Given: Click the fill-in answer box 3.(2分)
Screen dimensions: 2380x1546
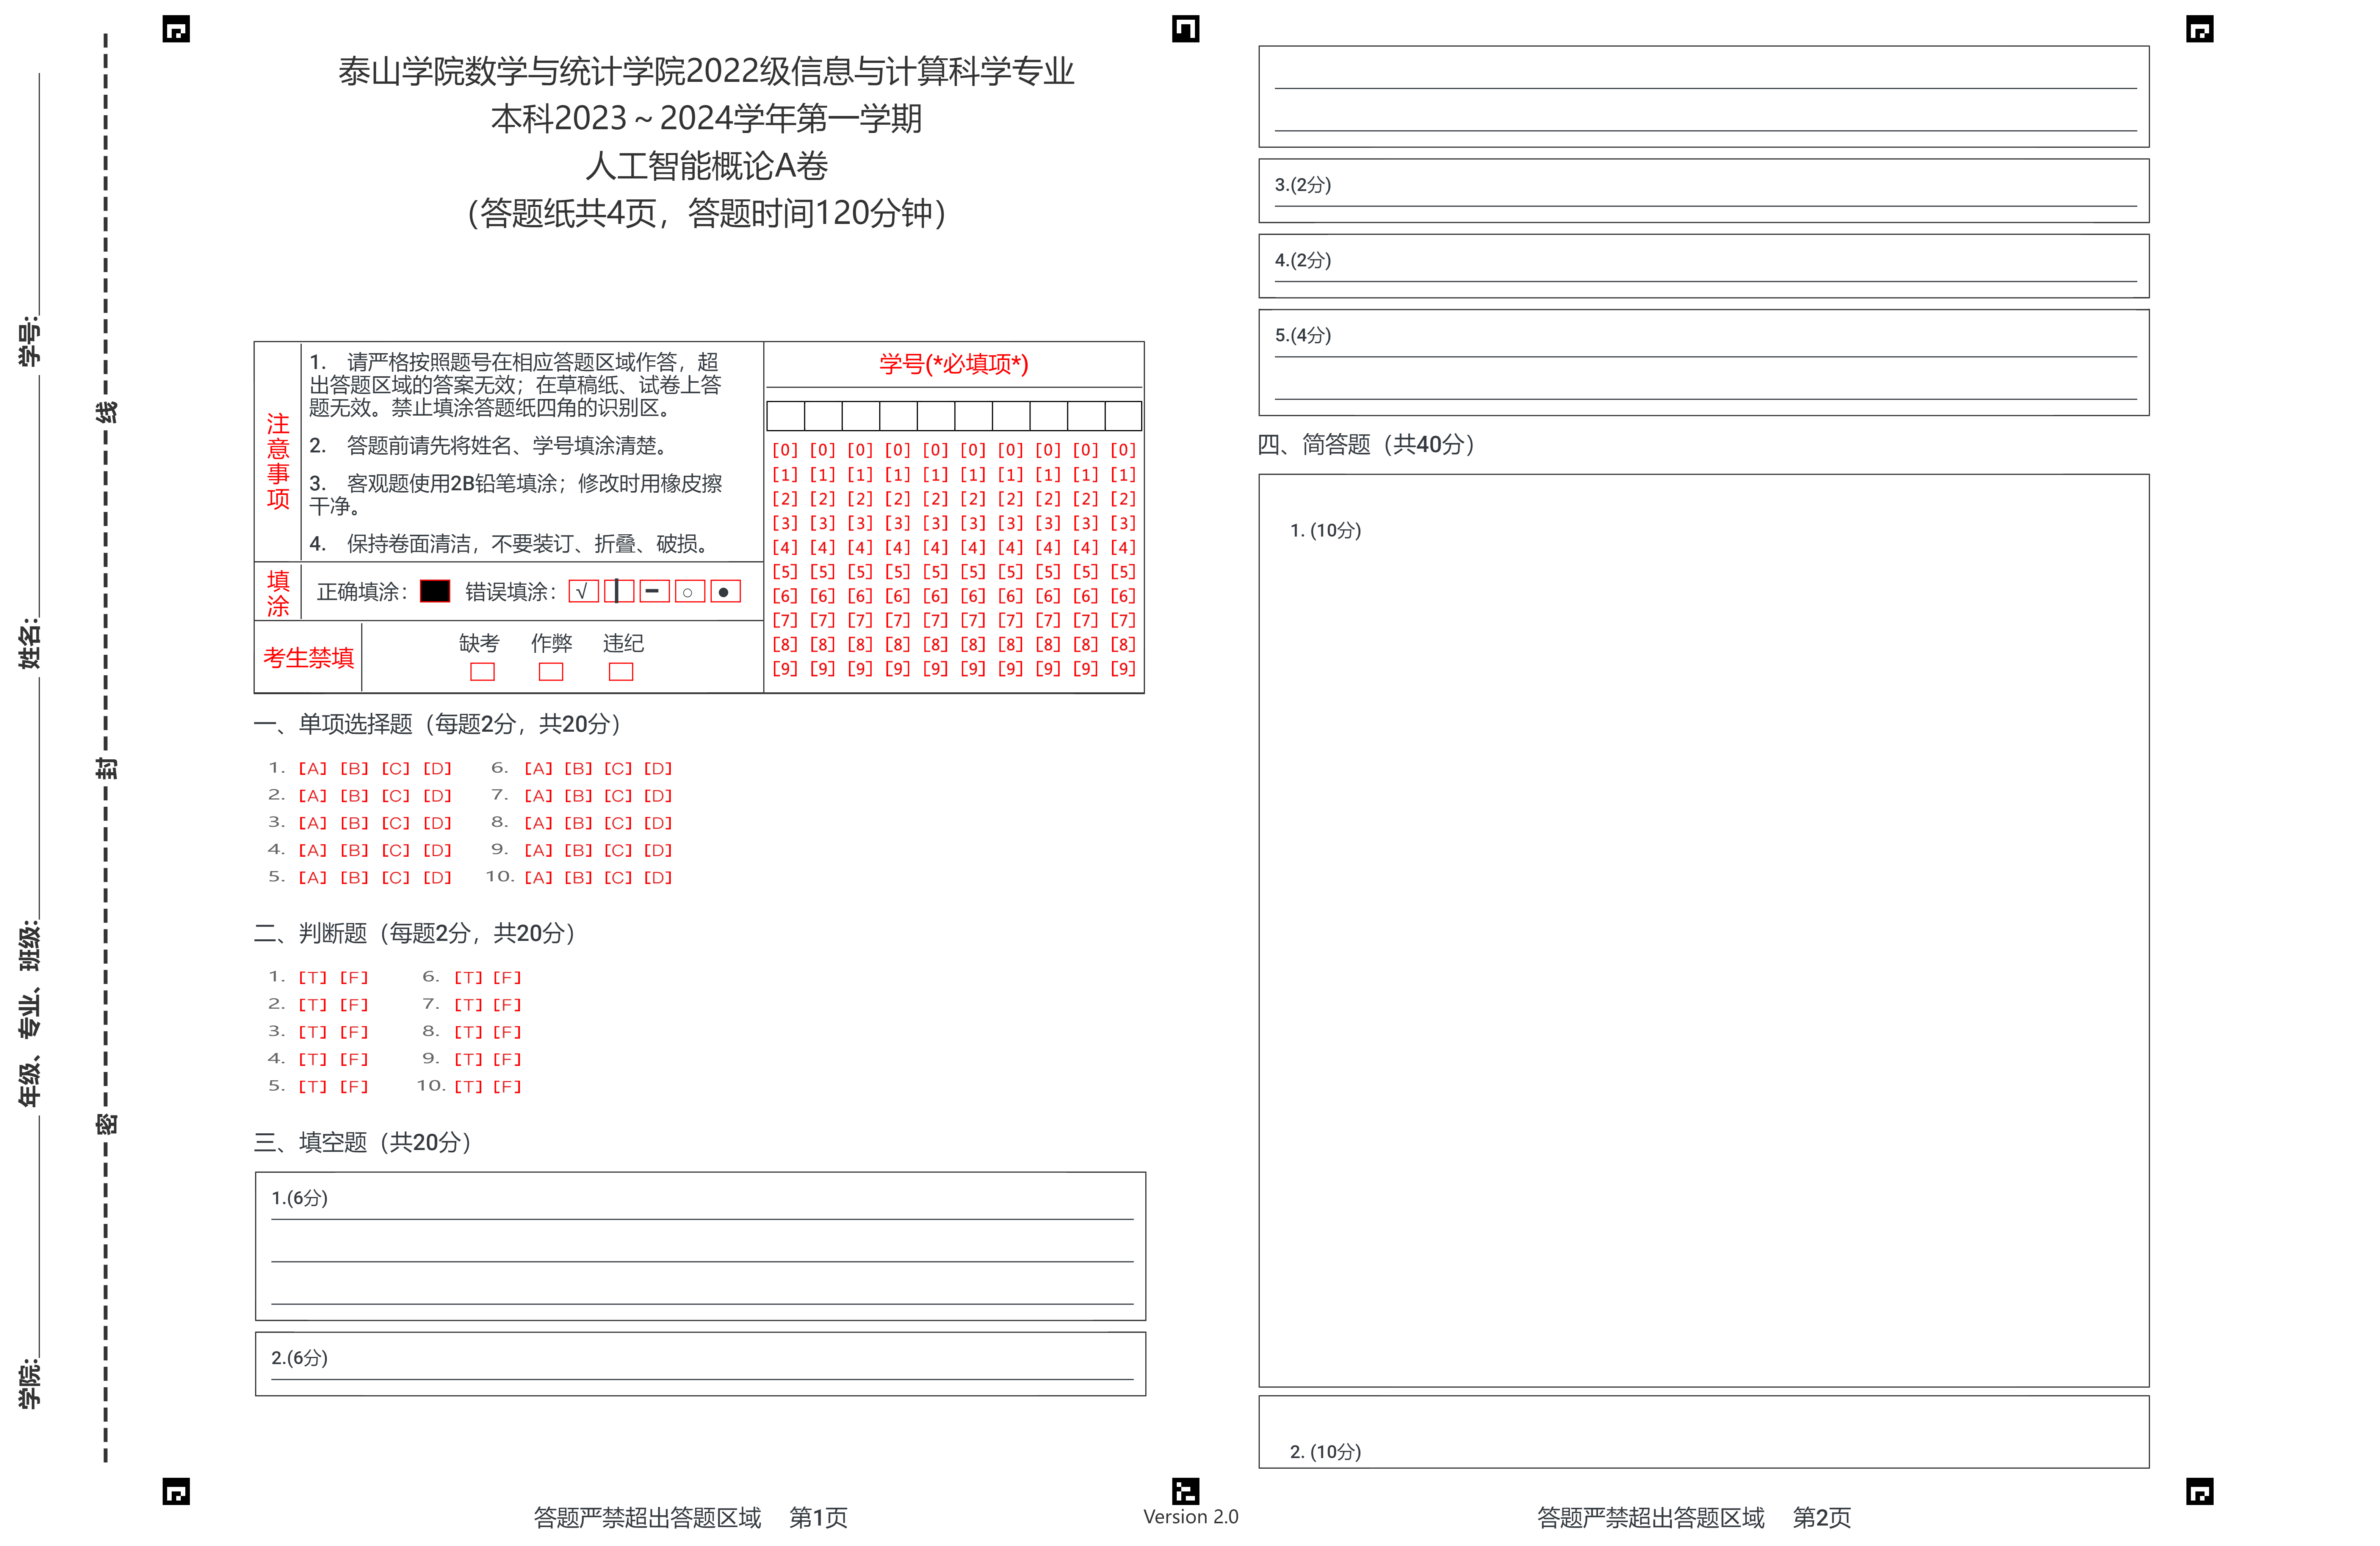Looking at the screenshot, I should (x=1703, y=191).
